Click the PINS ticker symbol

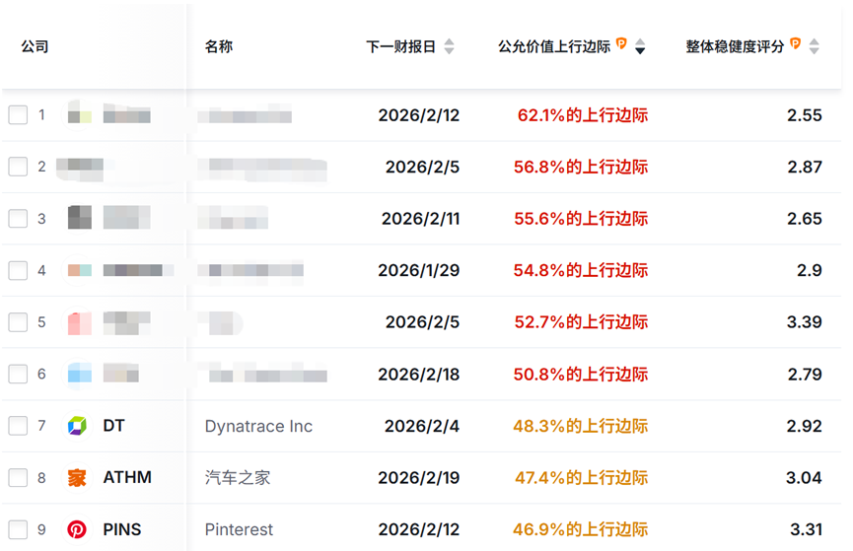(122, 529)
